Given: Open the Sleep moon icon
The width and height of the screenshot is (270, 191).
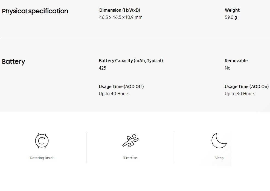Looking at the screenshot, I should [219, 141].
